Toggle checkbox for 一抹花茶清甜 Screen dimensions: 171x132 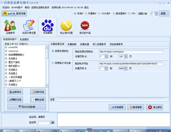[6, 77]
